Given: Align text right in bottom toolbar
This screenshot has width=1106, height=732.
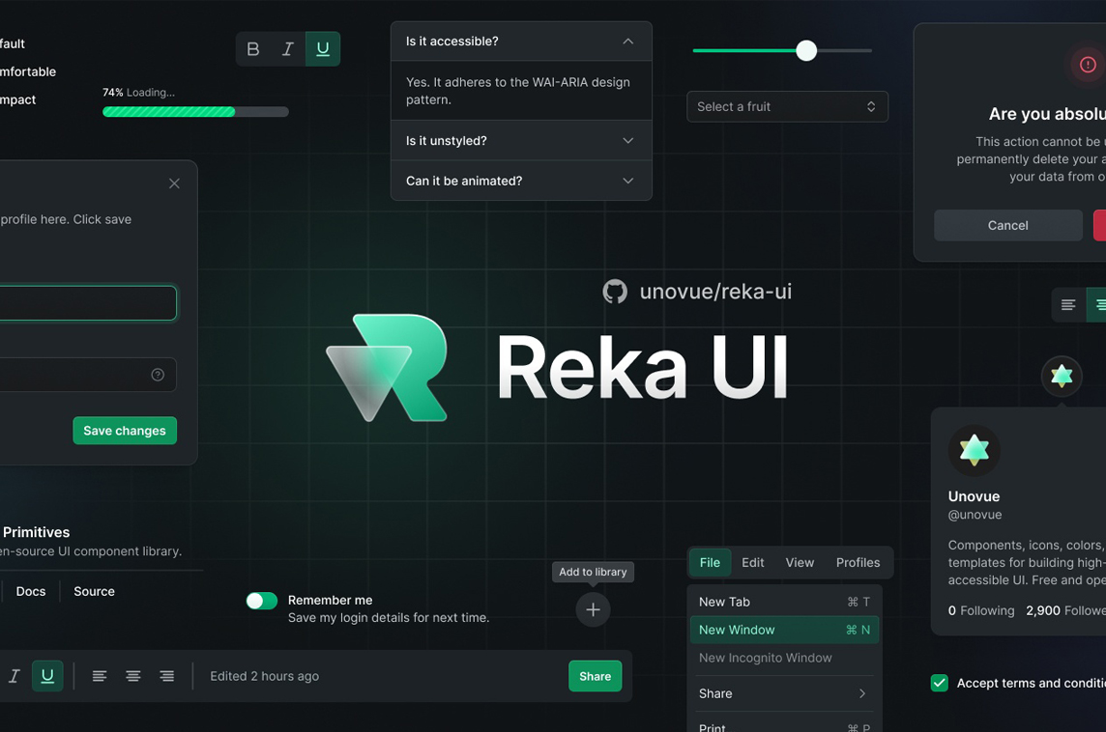Looking at the screenshot, I should [x=167, y=676].
